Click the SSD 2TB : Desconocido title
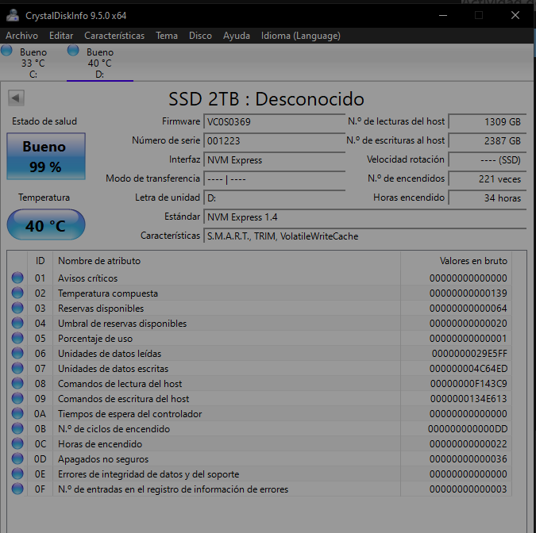Image resolution: width=536 pixels, height=533 pixels. (266, 99)
